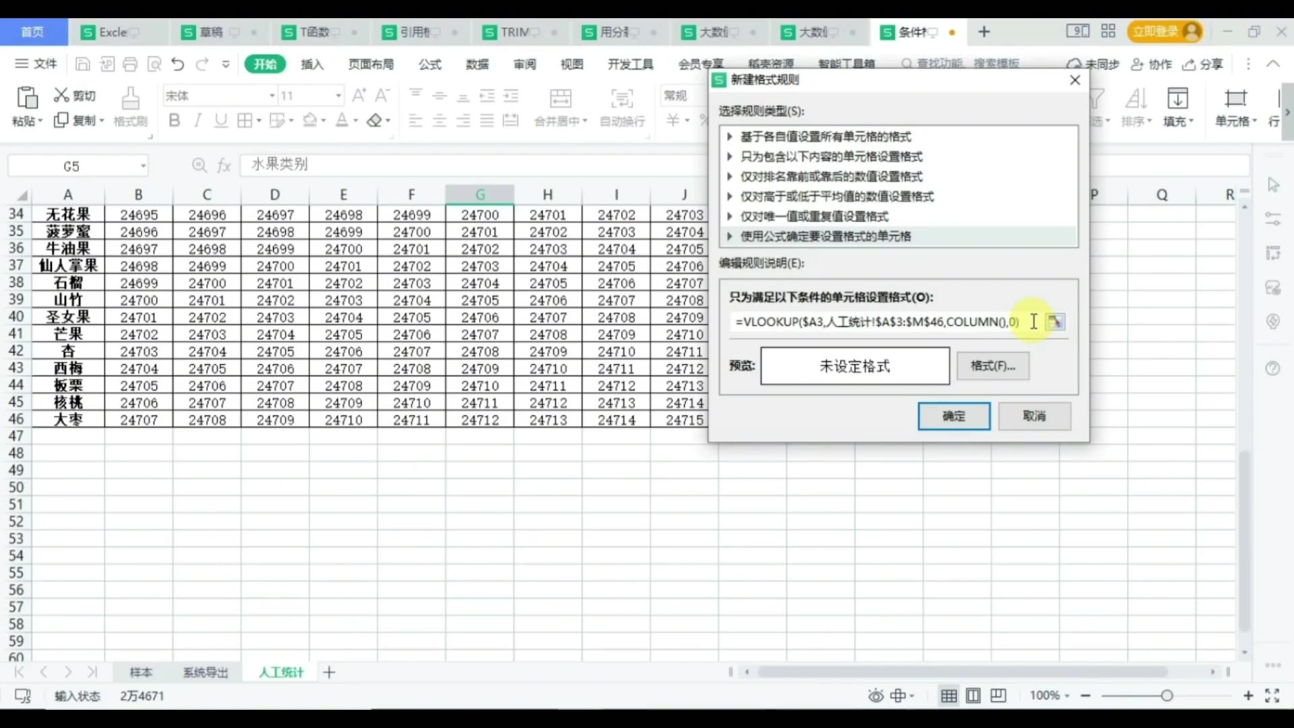Click the Print icon in quick toolbar
The image size is (1294, 728).
(x=130, y=64)
